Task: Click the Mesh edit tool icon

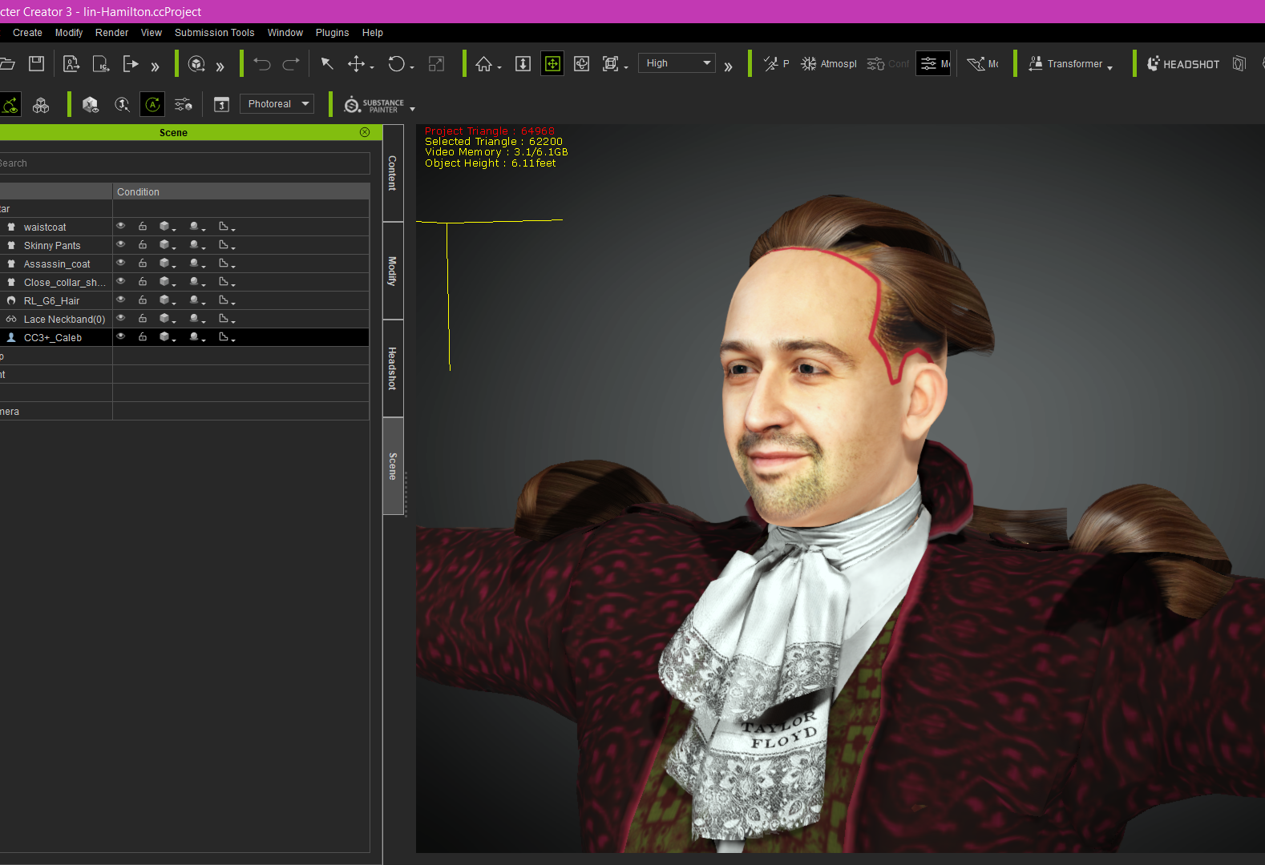Action: click(x=976, y=64)
